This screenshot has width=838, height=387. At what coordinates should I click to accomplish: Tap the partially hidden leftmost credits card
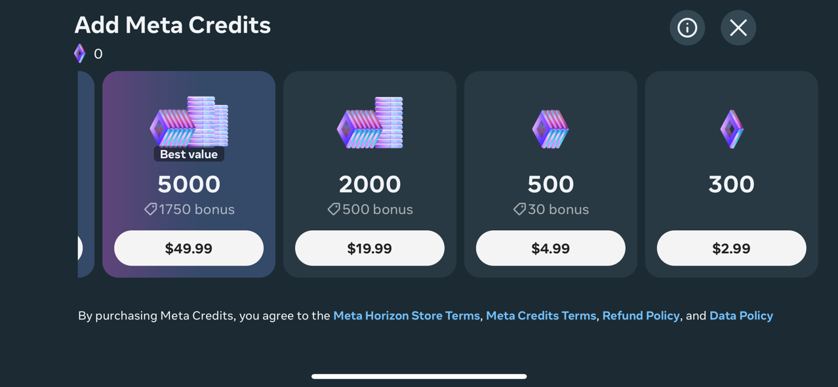tap(85, 174)
